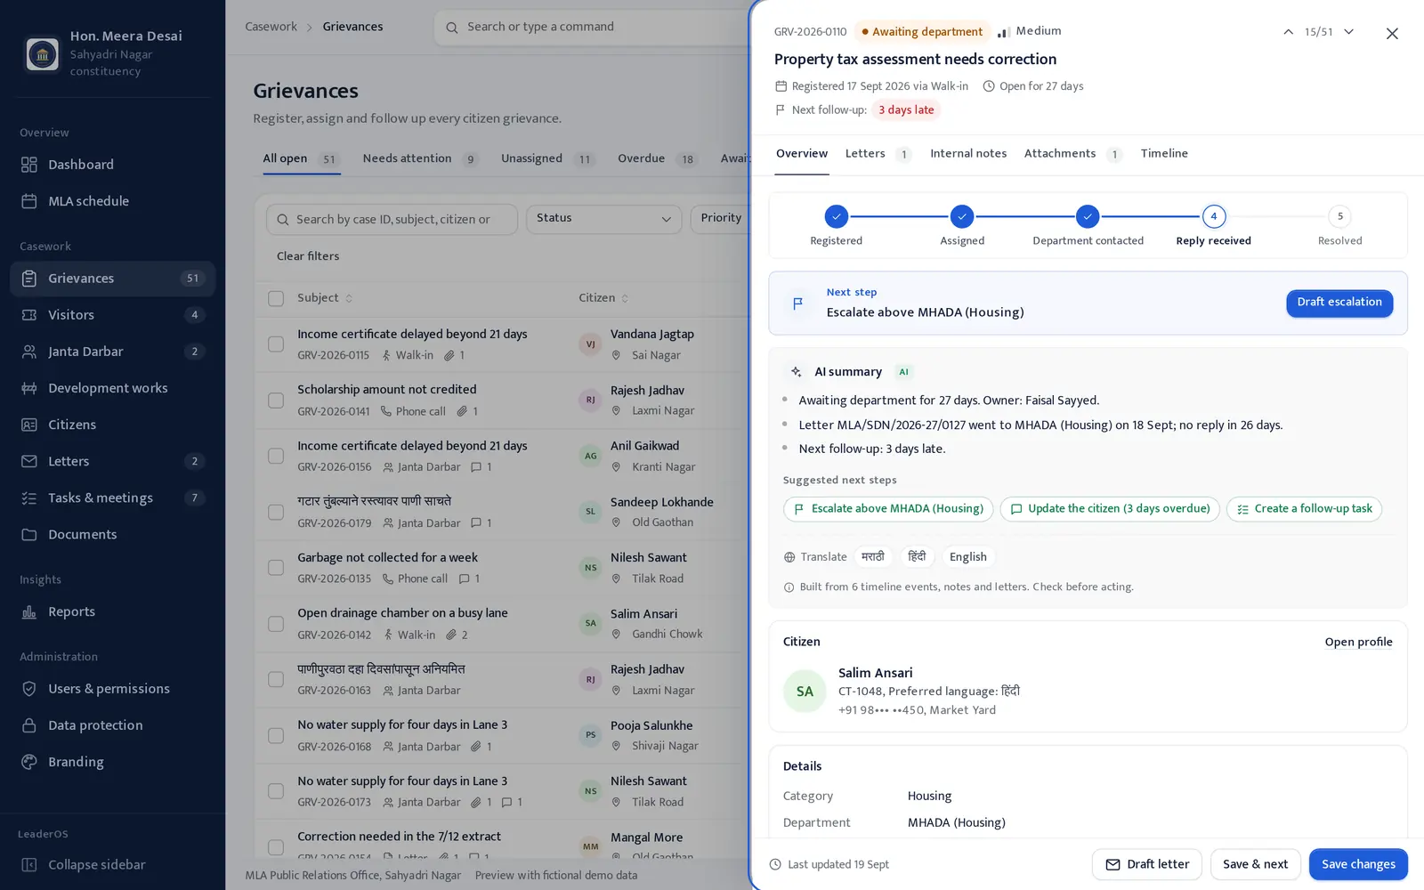1424x890 pixels.
Task: Click Clear filters link
Action: tap(308, 256)
